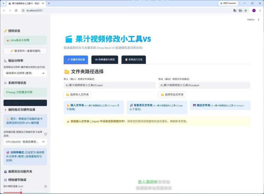Open a new browser tab with plus icon
This screenshot has width=264, height=194.
tap(49, 3)
